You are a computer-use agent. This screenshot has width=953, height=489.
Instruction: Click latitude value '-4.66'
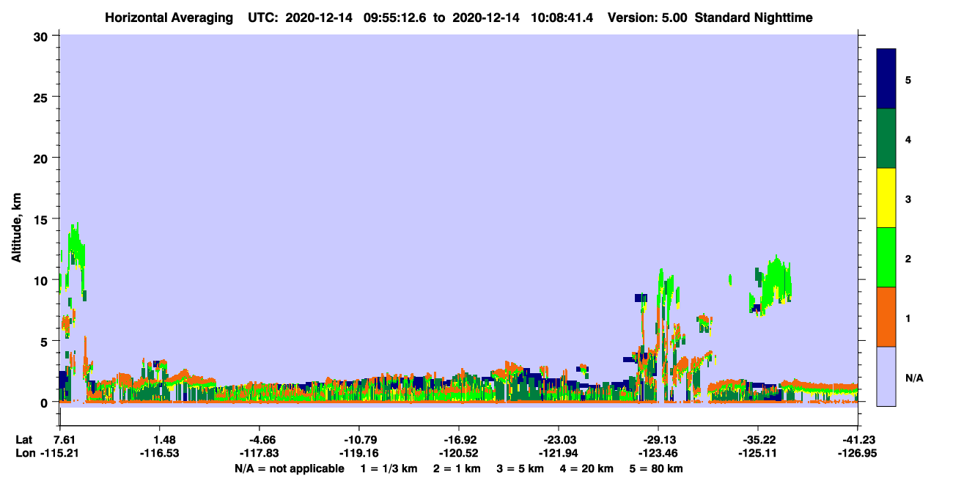[x=259, y=439]
